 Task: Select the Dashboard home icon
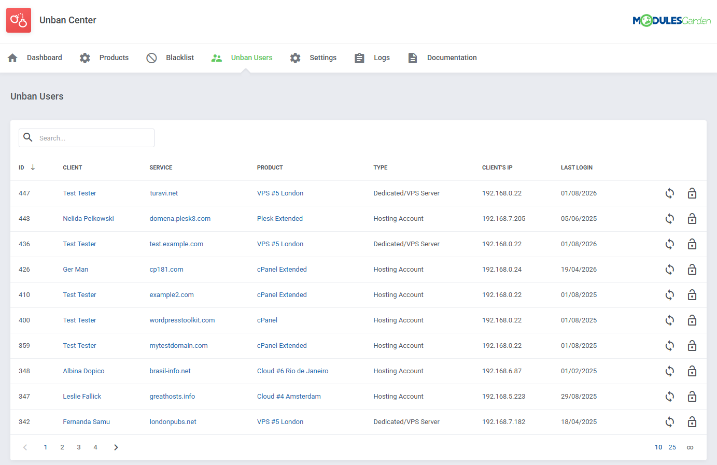[12, 58]
